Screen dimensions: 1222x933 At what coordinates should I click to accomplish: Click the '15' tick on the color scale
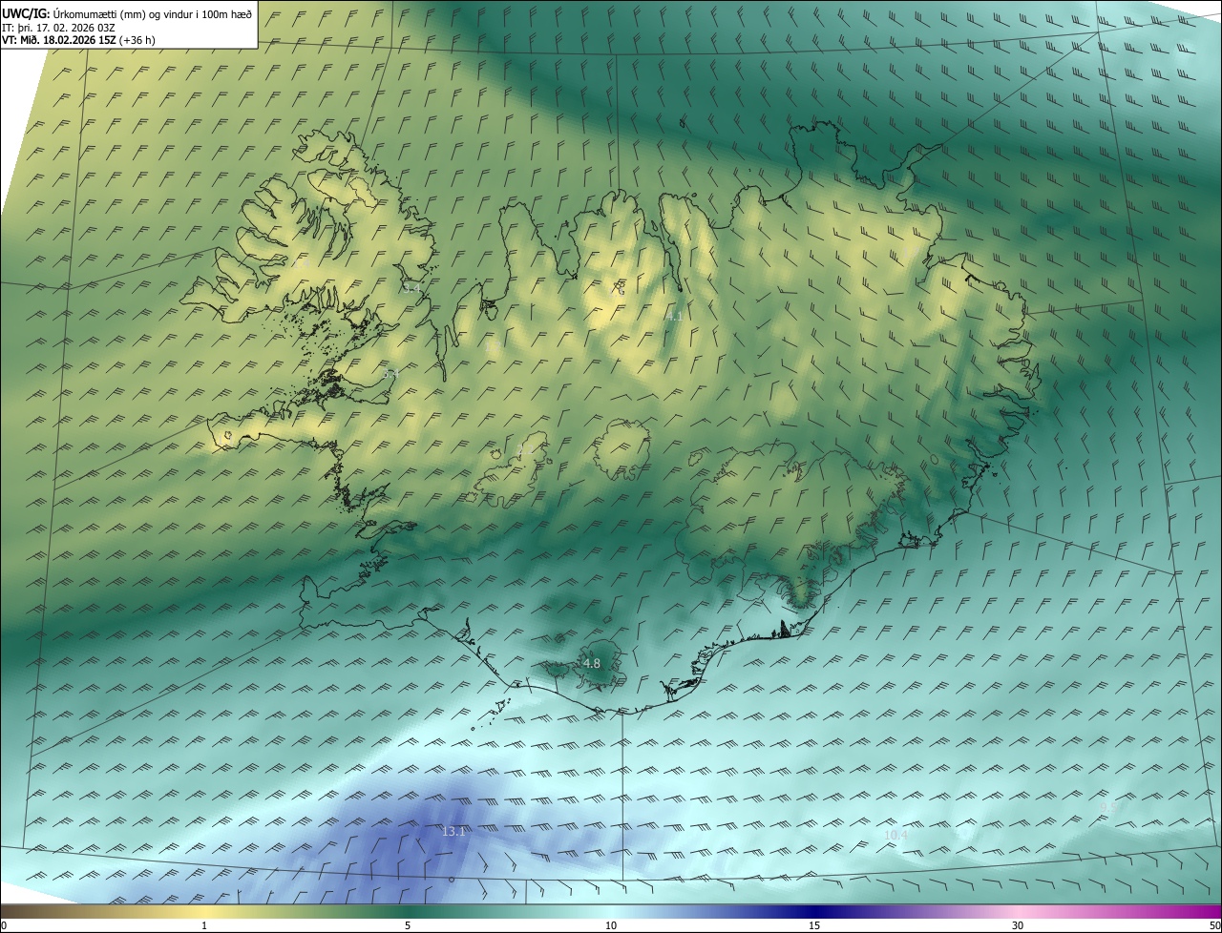click(x=814, y=925)
